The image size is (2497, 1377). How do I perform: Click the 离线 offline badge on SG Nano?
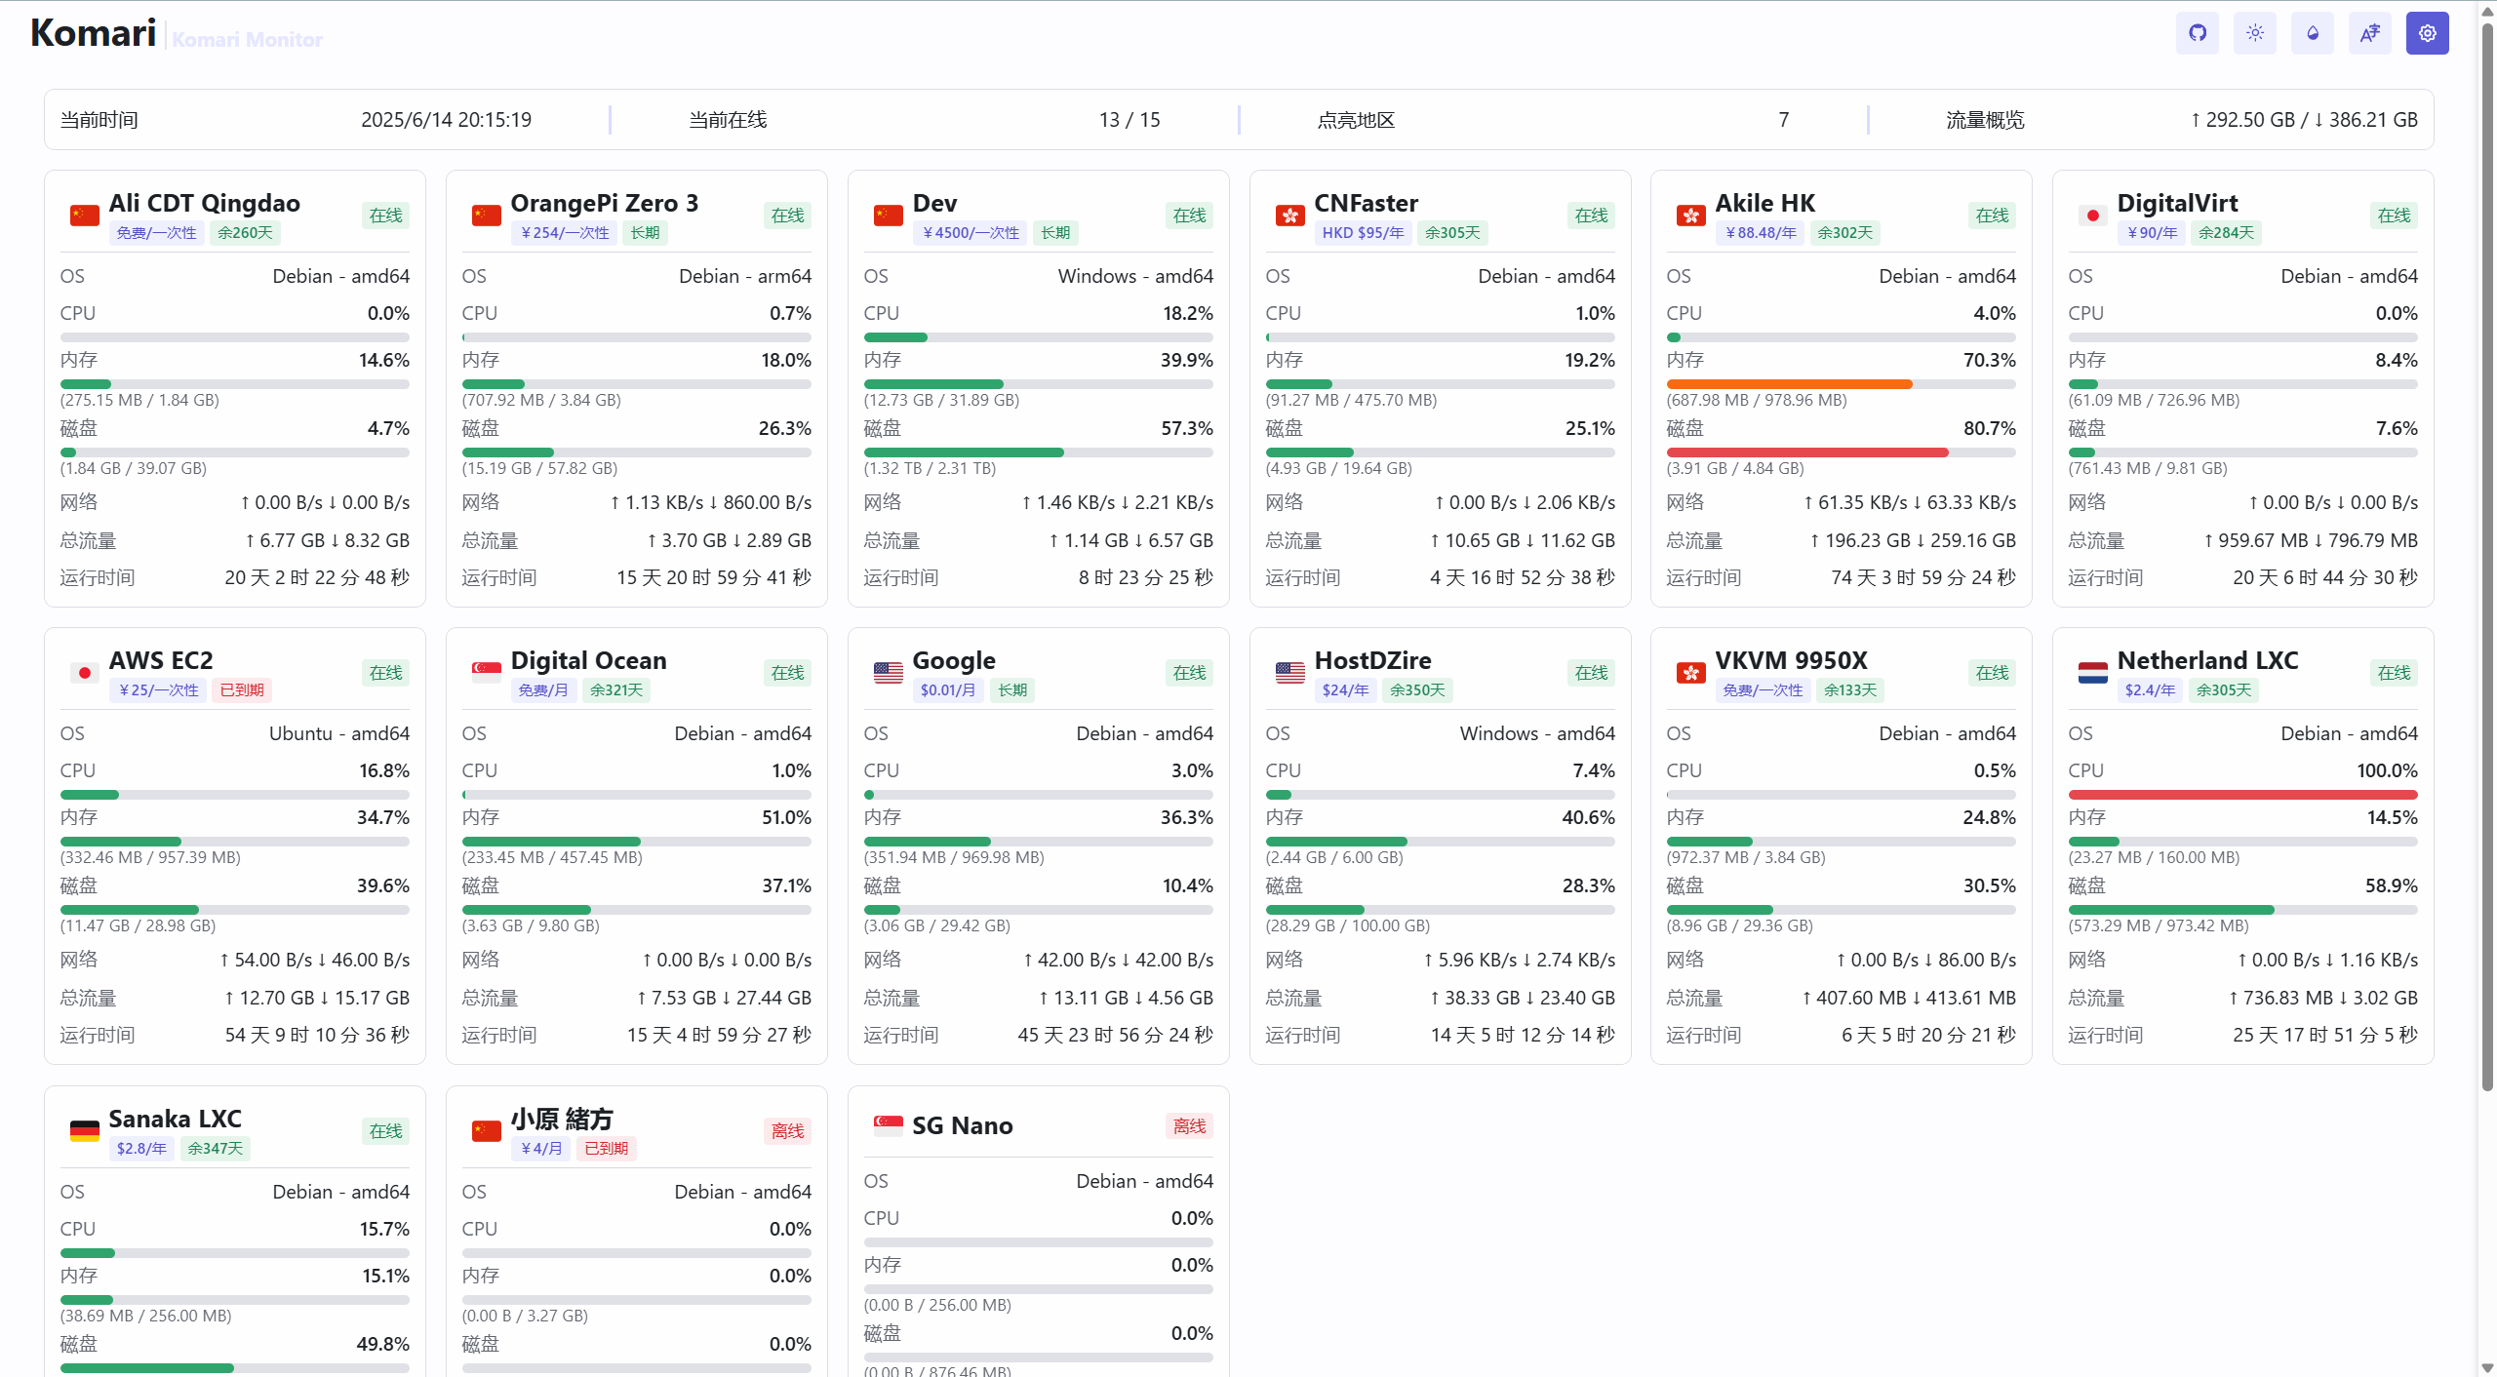point(1189,1126)
